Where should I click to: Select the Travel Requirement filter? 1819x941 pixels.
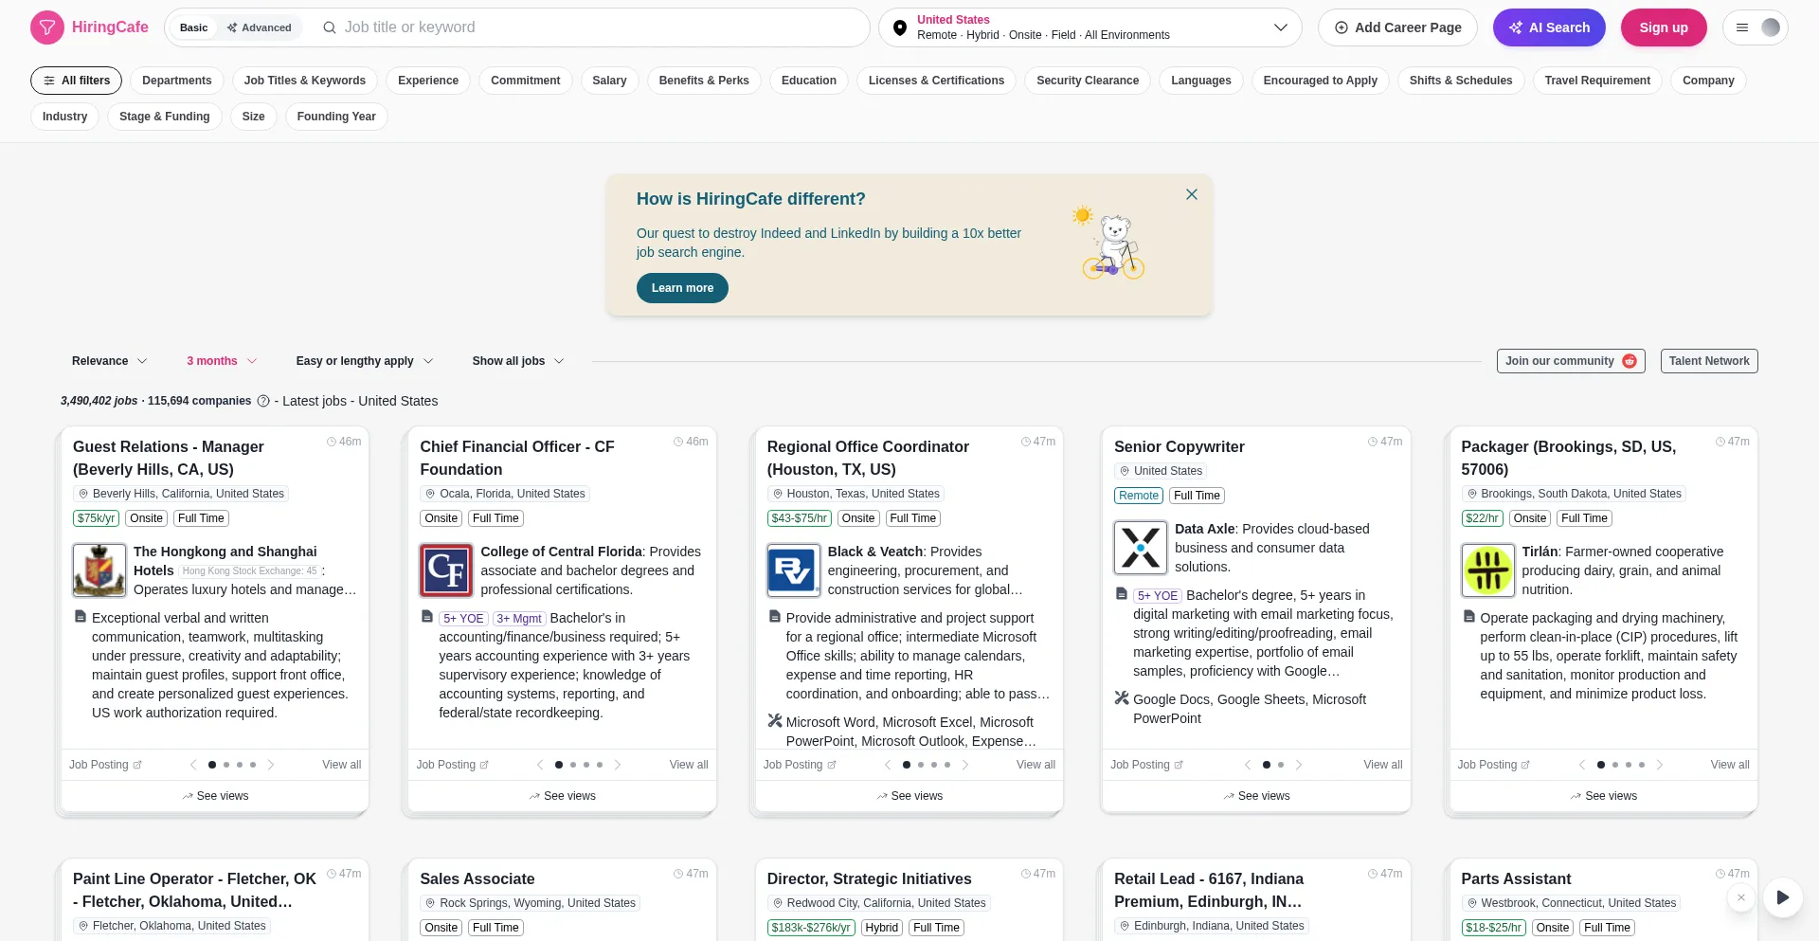point(1597,81)
